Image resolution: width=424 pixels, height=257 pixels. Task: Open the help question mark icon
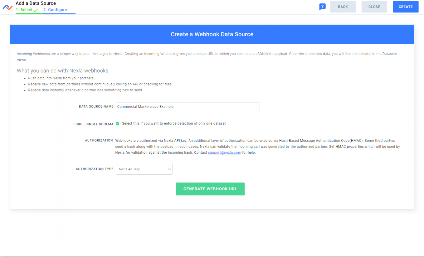pyautogui.click(x=322, y=6)
